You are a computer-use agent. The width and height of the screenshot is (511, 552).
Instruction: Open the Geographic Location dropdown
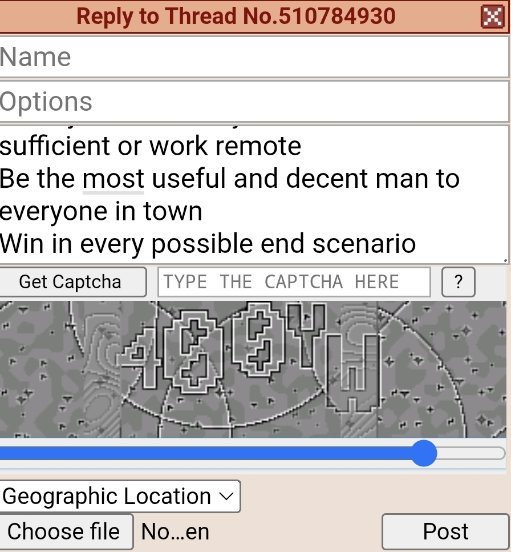pos(120,496)
